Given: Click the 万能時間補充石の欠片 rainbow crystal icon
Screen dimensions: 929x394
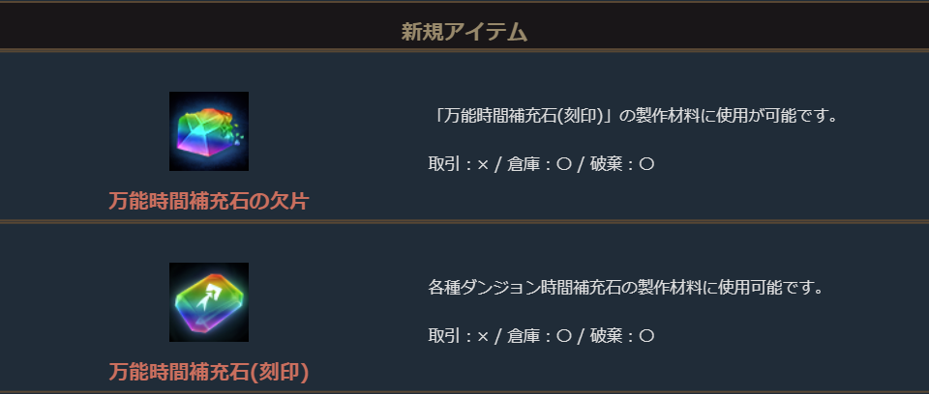Looking at the screenshot, I should click(208, 130).
